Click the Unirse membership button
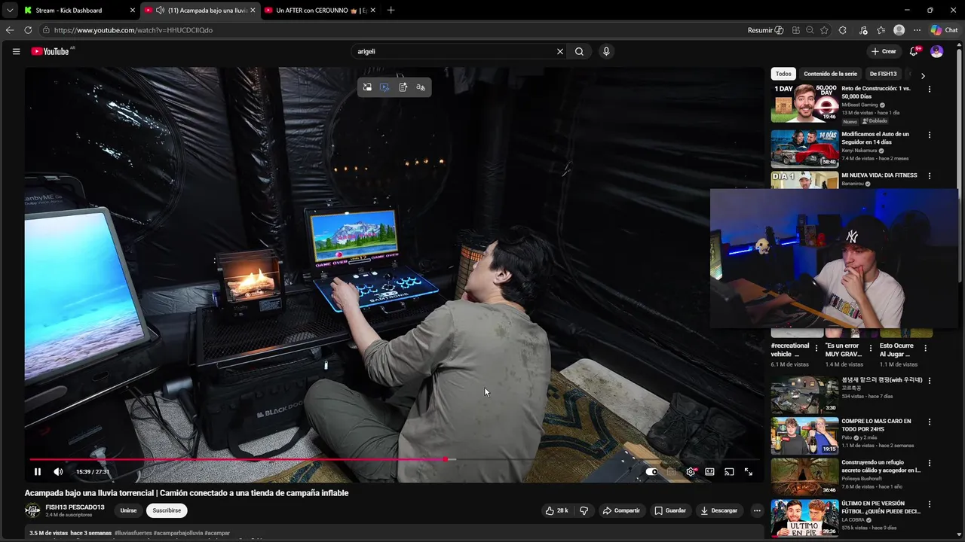The image size is (965, 542). [x=129, y=510]
